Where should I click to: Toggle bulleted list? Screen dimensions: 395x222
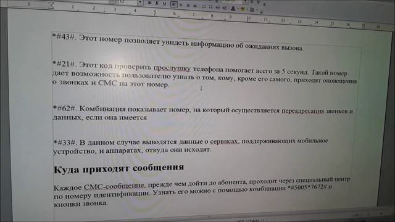pos(210,7)
